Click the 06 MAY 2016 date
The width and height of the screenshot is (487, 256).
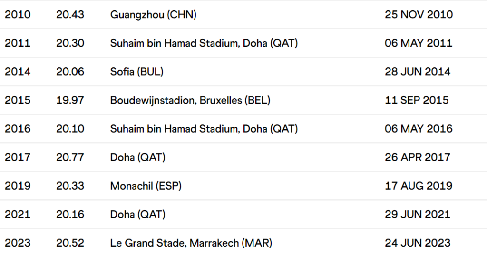419,129
